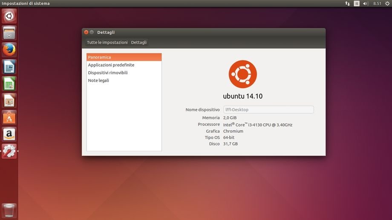The width and height of the screenshot is (392, 220).
Task: Open the Trash in launcher
Action: pyautogui.click(x=9, y=210)
